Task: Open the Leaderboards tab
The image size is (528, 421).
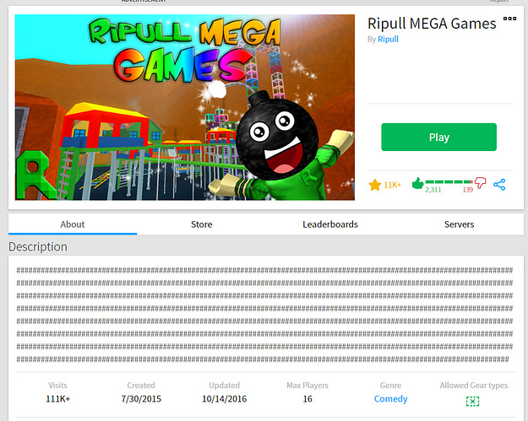Action: tap(330, 224)
